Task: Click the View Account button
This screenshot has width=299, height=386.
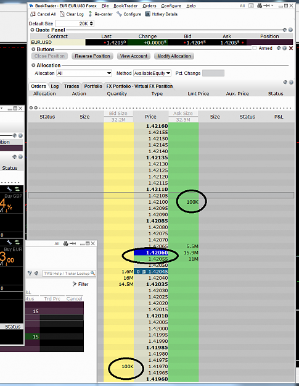Action: tap(134, 56)
